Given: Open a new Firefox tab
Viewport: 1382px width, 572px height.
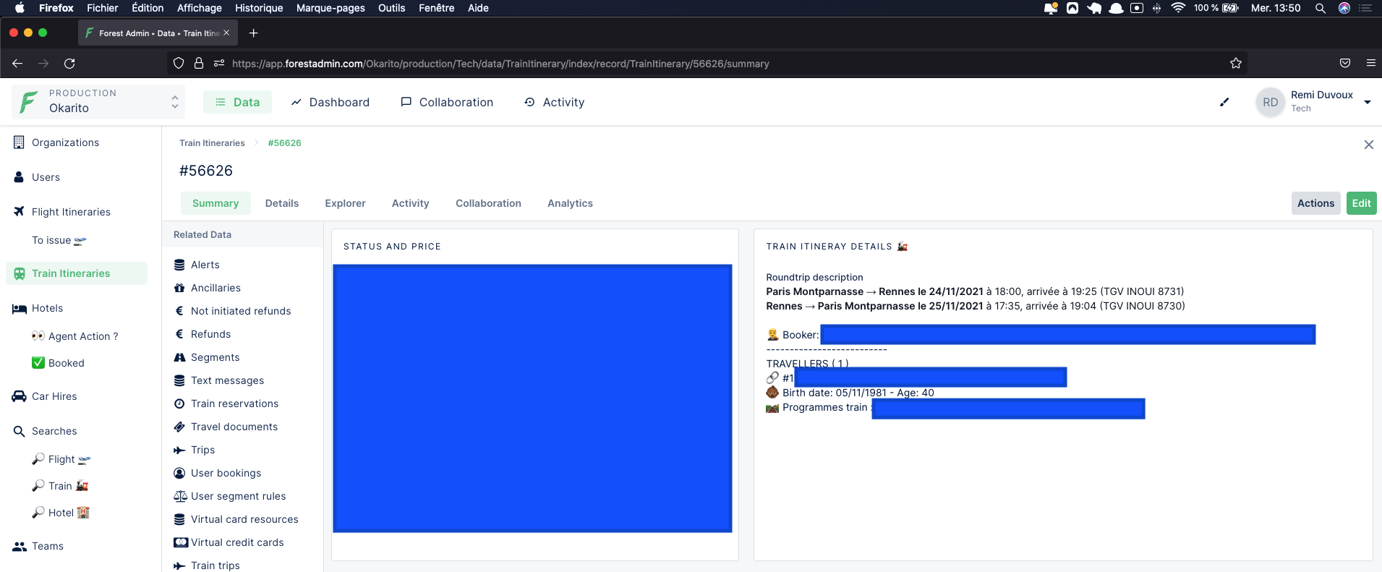Looking at the screenshot, I should click(253, 33).
